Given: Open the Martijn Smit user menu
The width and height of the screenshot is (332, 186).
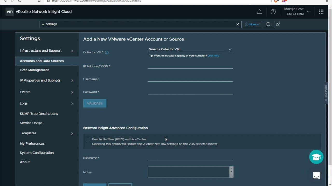Looking at the screenshot, I should coord(297,12).
